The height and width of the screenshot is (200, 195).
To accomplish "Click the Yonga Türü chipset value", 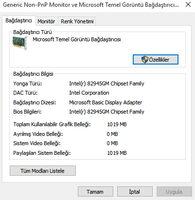I will coord(106,83).
